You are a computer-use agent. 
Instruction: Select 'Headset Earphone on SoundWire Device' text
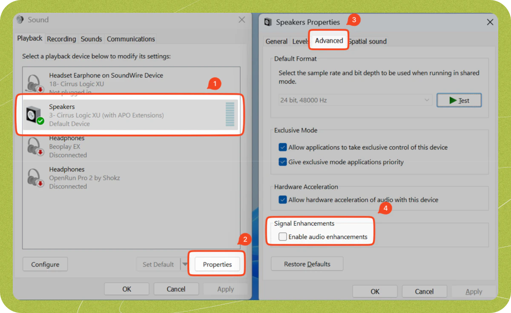[x=106, y=75]
